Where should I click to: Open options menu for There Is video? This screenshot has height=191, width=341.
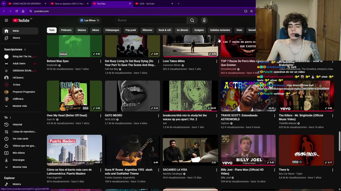332,170
